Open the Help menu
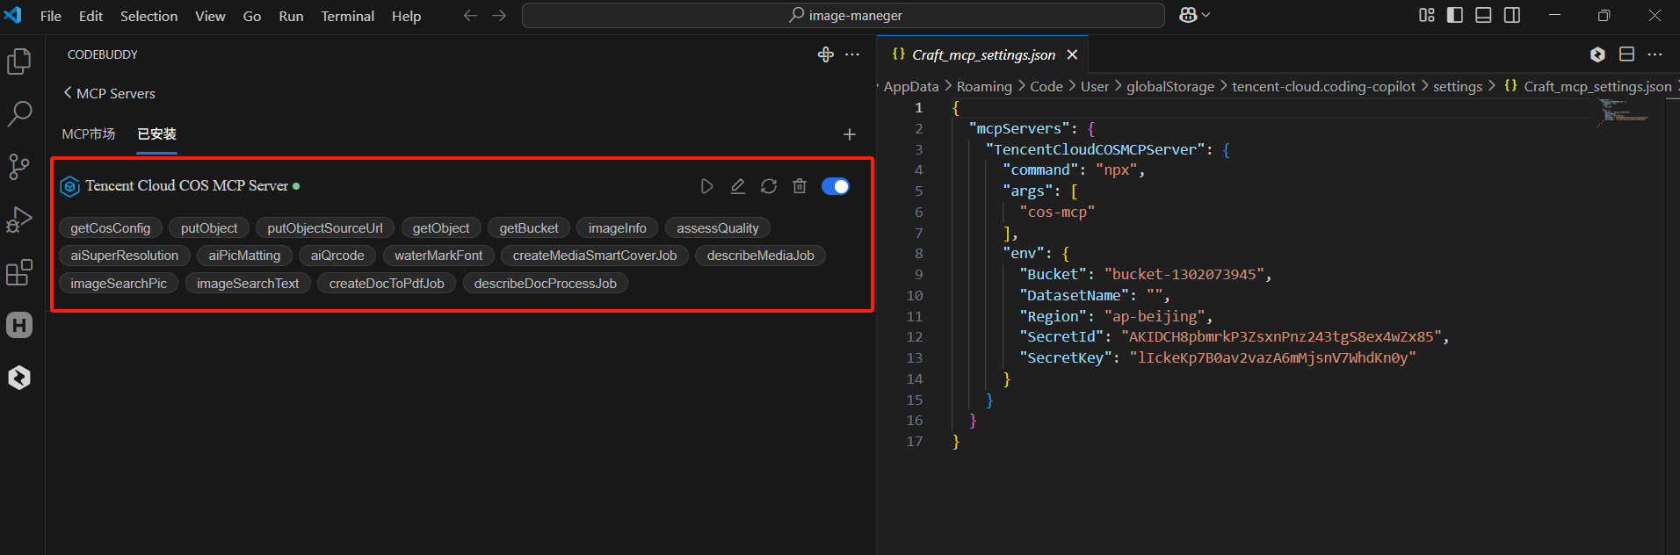1680x555 pixels. (406, 16)
